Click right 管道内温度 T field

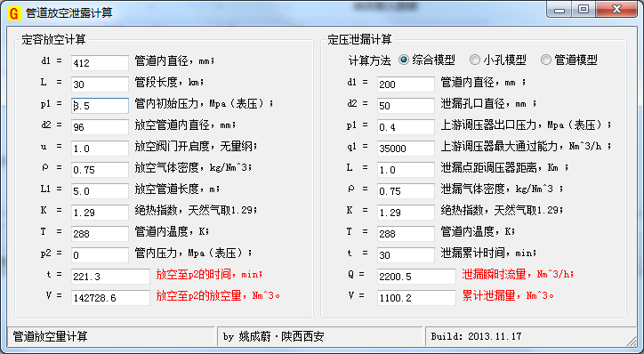[406, 234]
